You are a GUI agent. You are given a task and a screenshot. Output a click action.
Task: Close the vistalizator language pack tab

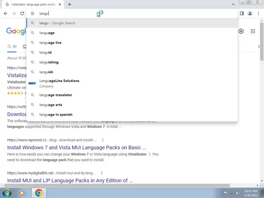(x=60, y=5)
